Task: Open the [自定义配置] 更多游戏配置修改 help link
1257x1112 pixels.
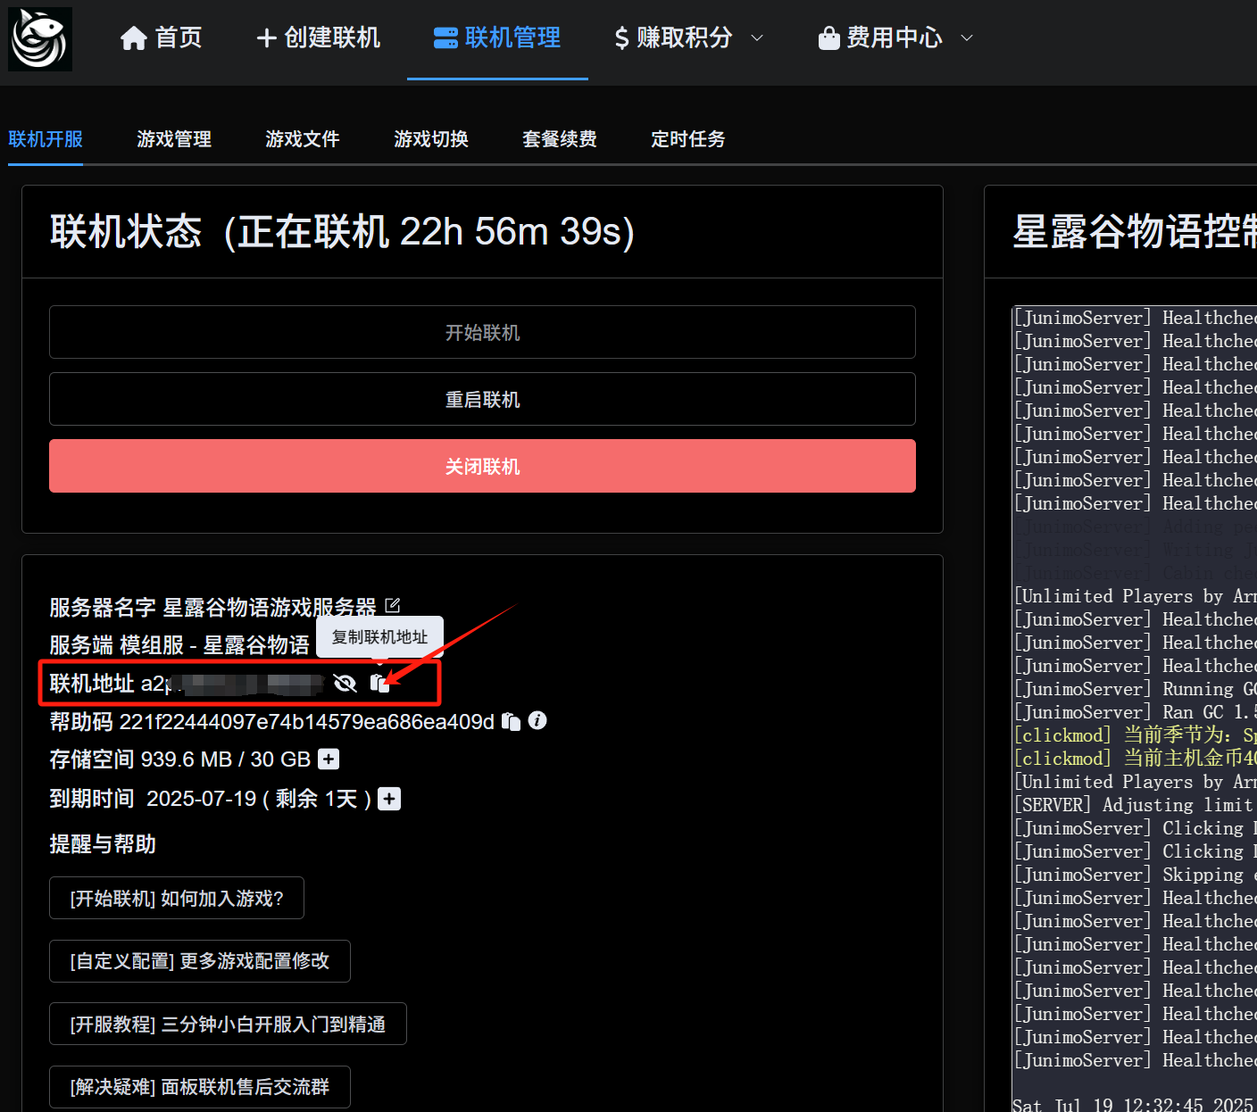Action: [200, 961]
